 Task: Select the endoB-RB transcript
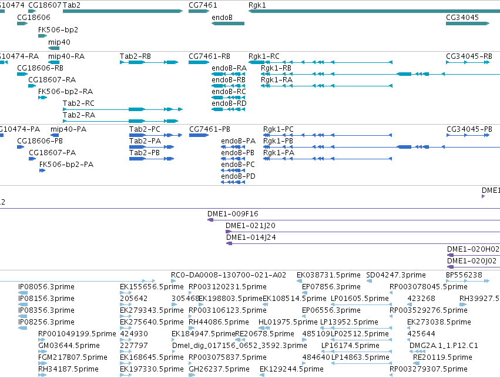pyautogui.click(x=229, y=86)
